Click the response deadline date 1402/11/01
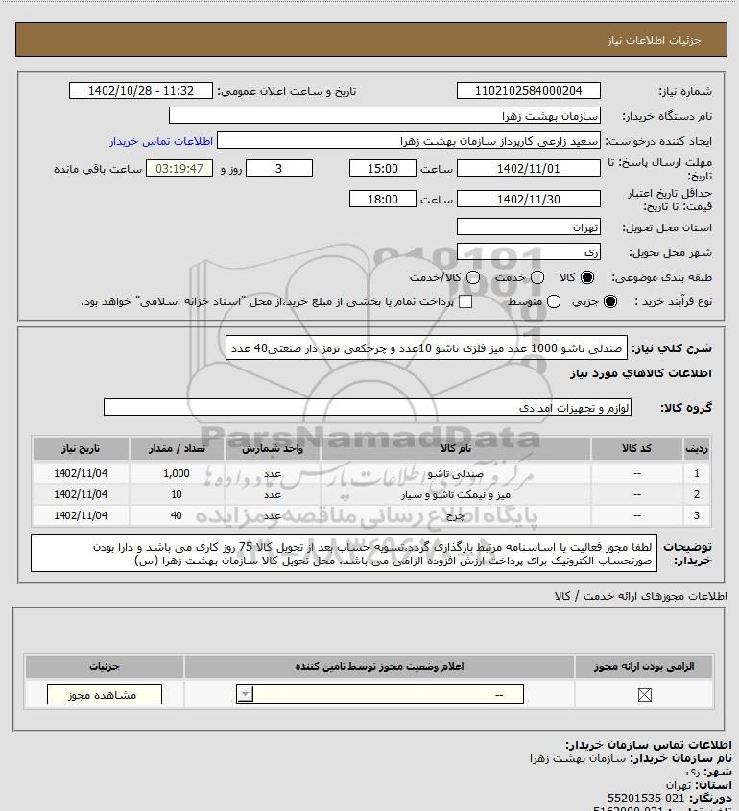This screenshot has width=739, height=811. [x=529, y=168]
